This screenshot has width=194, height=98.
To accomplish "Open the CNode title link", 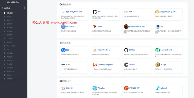I will 132,65.
